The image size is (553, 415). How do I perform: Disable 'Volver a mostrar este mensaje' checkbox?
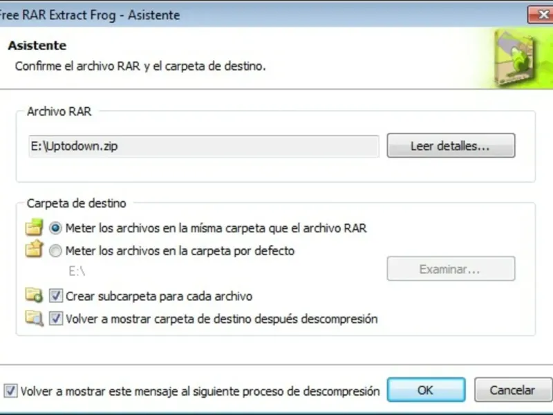(x=10, y=391)
